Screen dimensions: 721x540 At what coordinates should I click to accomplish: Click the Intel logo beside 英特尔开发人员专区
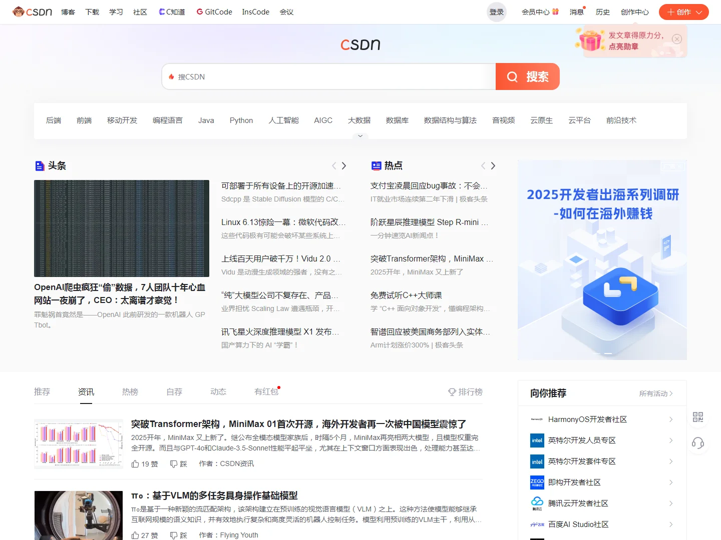click(x=537, y=440)
